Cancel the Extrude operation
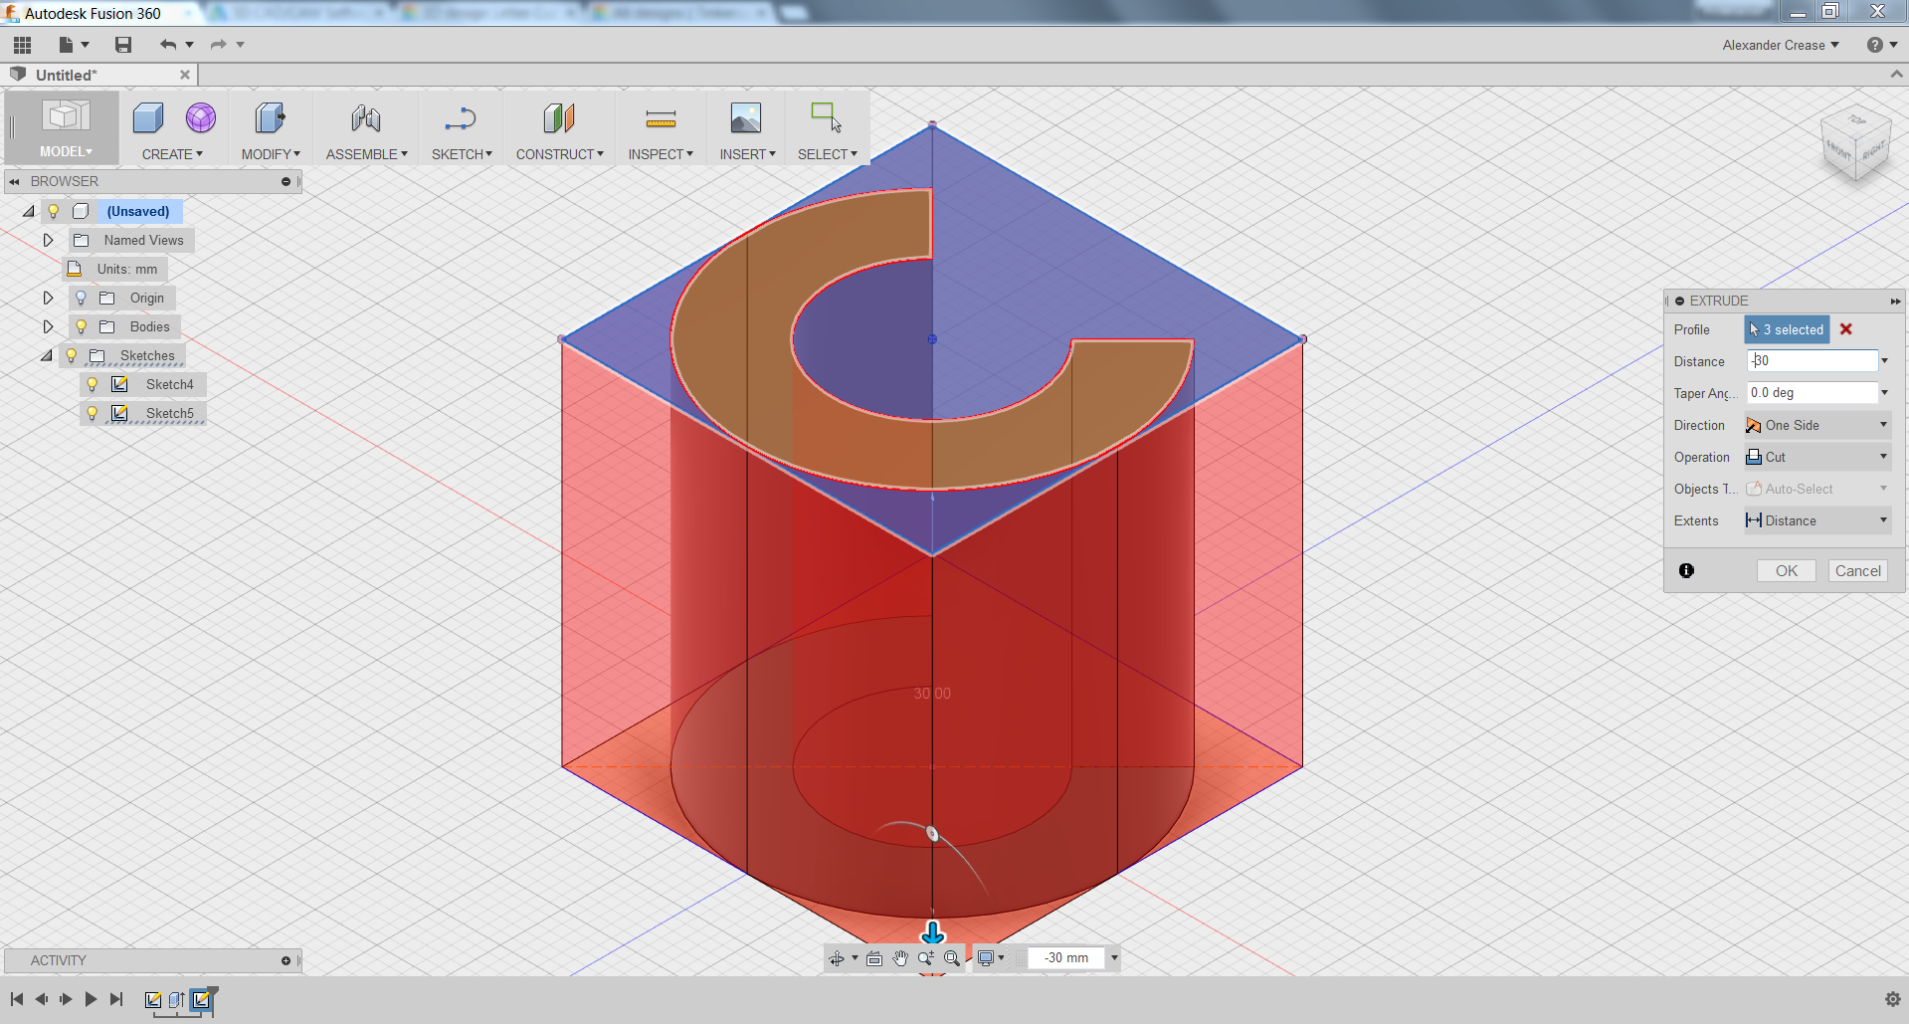 [1856, 570]
